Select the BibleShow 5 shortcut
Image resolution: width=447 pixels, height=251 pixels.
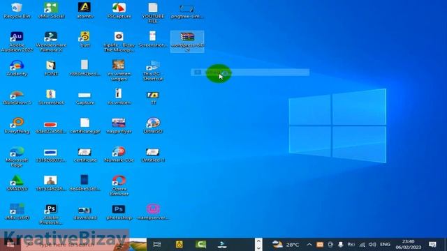pos(17,98)
